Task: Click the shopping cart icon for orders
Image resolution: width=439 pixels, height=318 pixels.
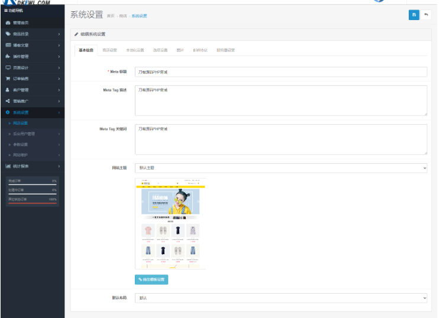Action: tap(8, 79)
